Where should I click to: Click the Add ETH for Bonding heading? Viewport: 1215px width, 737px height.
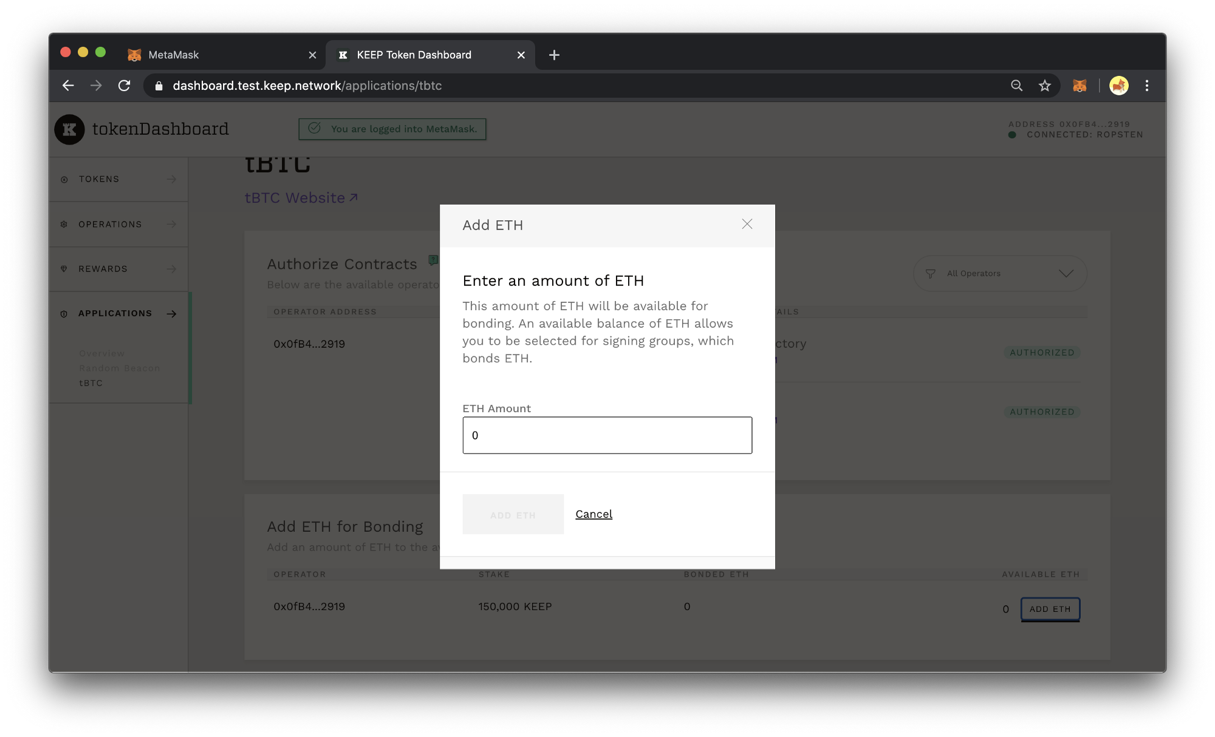click(x=345, y=526)
